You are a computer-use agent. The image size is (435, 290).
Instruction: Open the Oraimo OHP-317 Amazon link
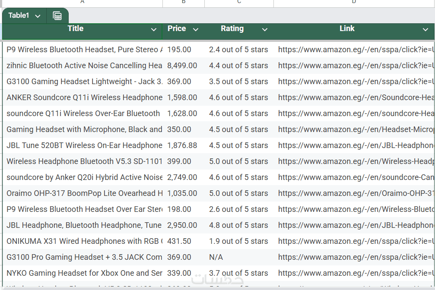pos(356,193)
